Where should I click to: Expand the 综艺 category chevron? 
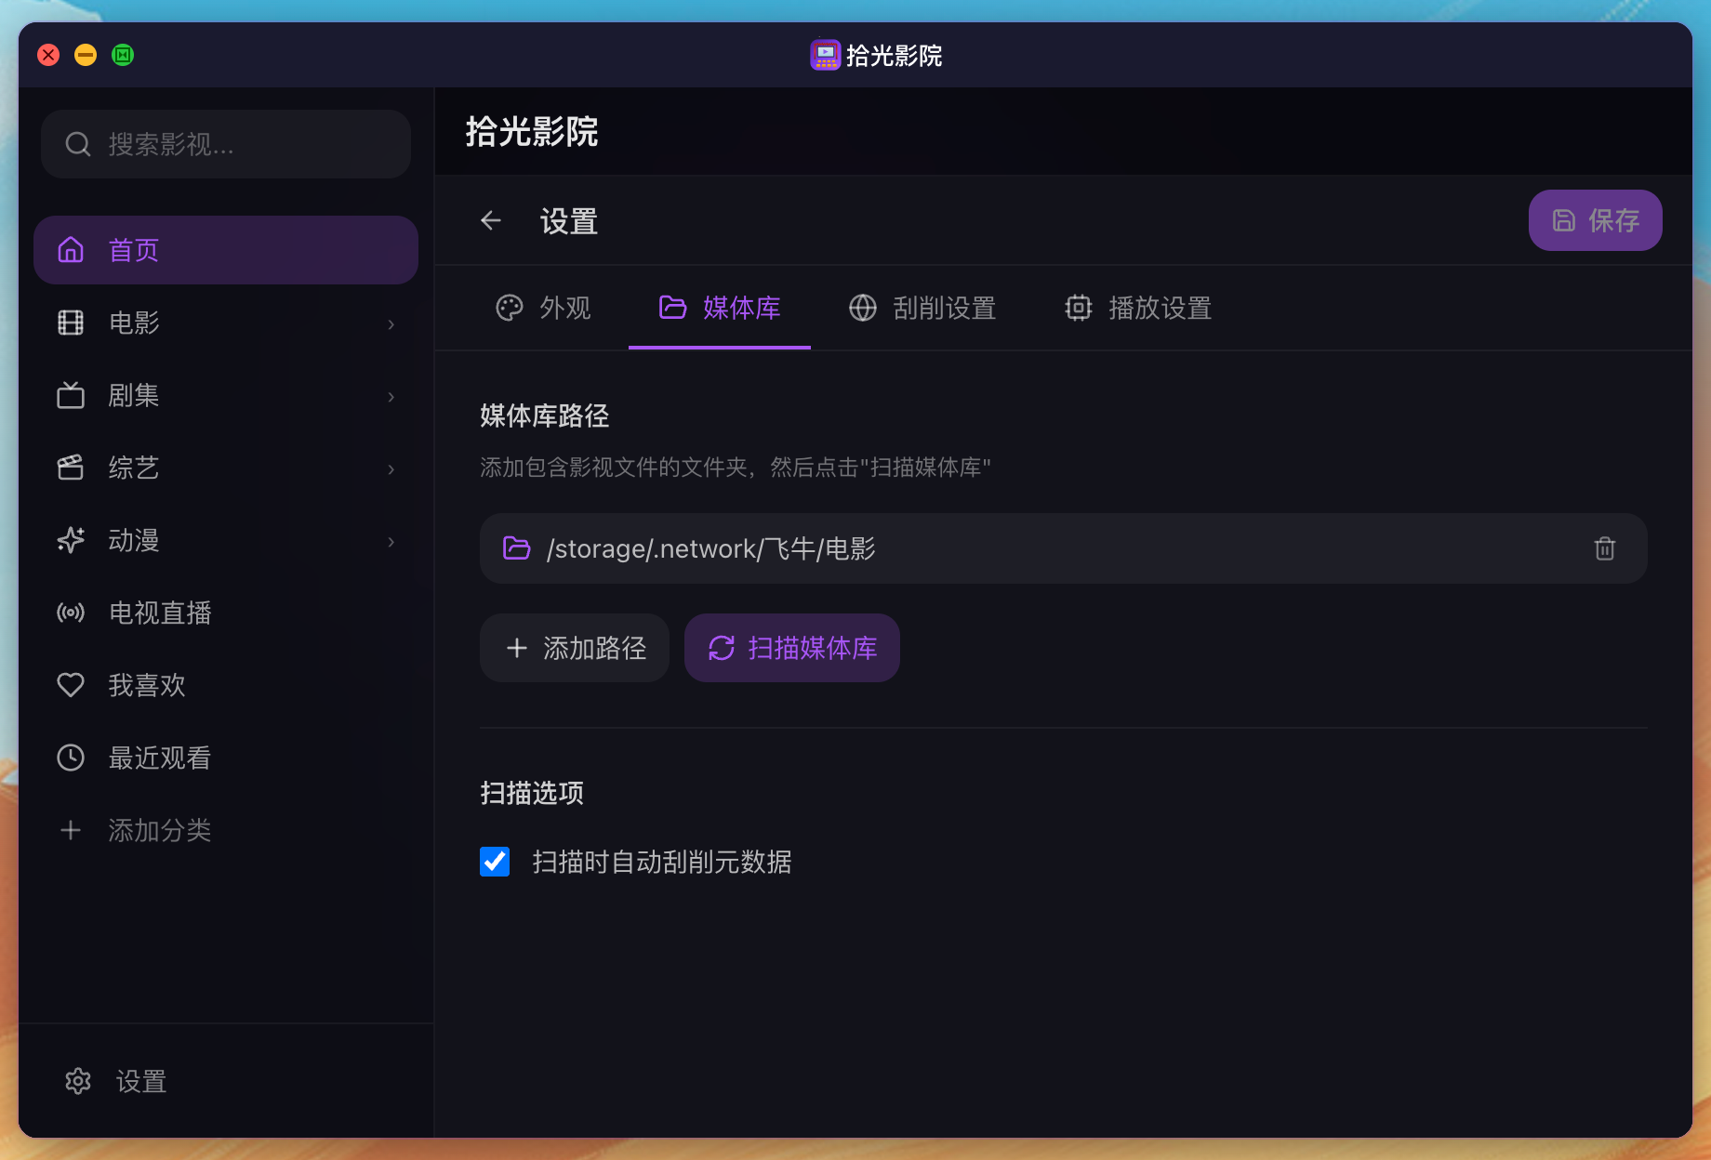391,468
